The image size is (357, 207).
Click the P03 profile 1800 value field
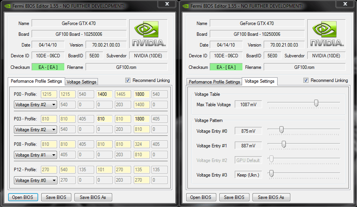pyautogui.click(x=141, y=119)
